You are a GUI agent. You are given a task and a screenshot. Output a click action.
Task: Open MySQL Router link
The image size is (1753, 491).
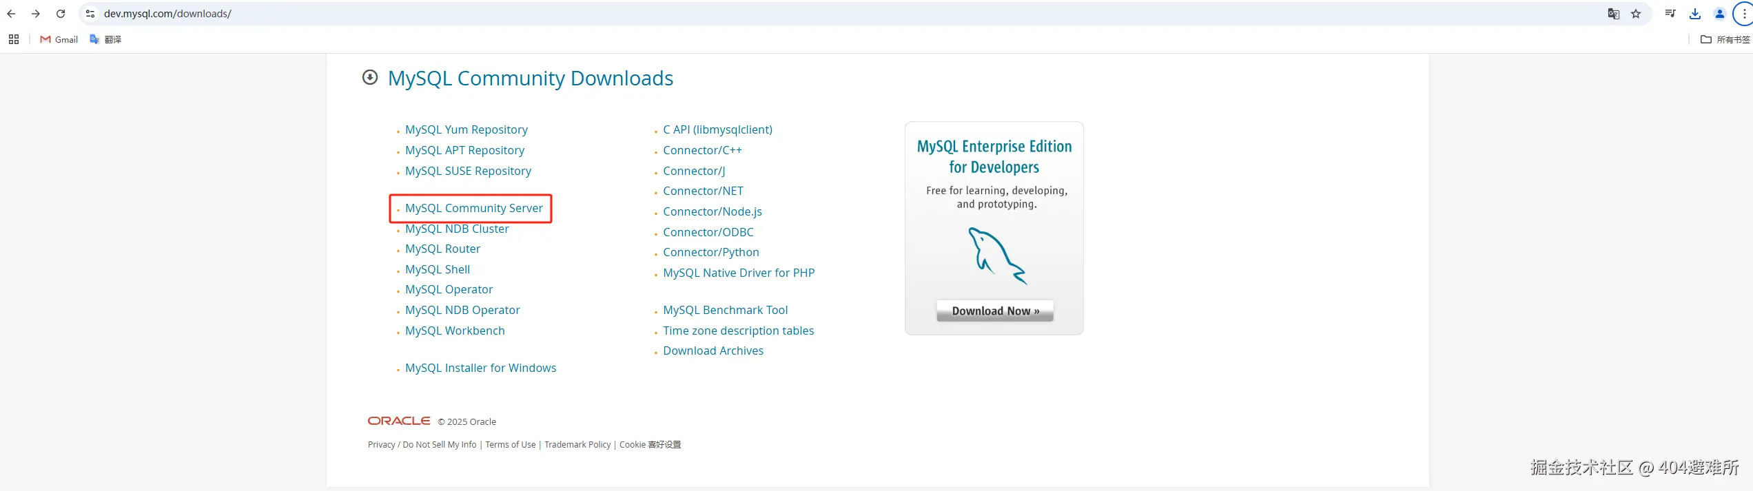coord(442,249)
